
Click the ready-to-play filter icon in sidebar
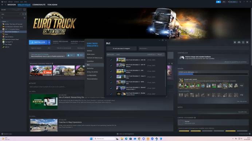click(x=25, y=14)
